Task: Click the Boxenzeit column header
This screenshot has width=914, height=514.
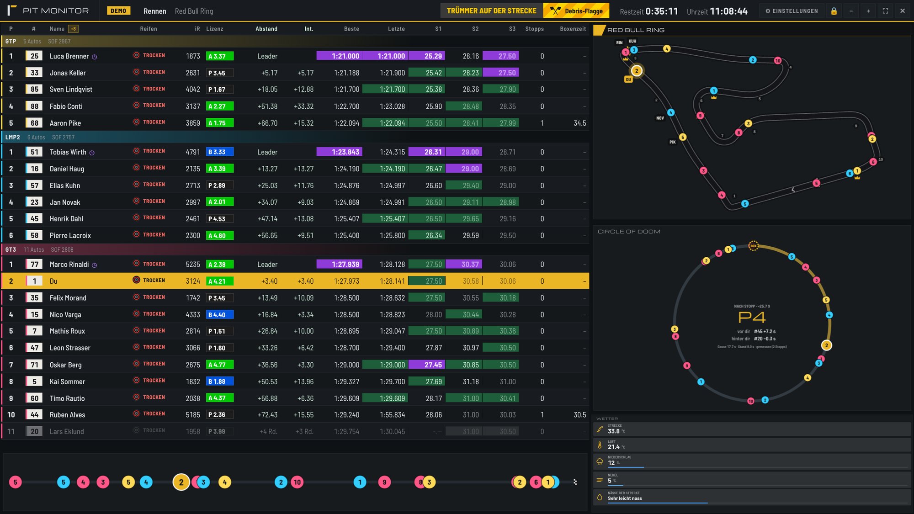Action: pyautogui.click(x=573, y=29)
